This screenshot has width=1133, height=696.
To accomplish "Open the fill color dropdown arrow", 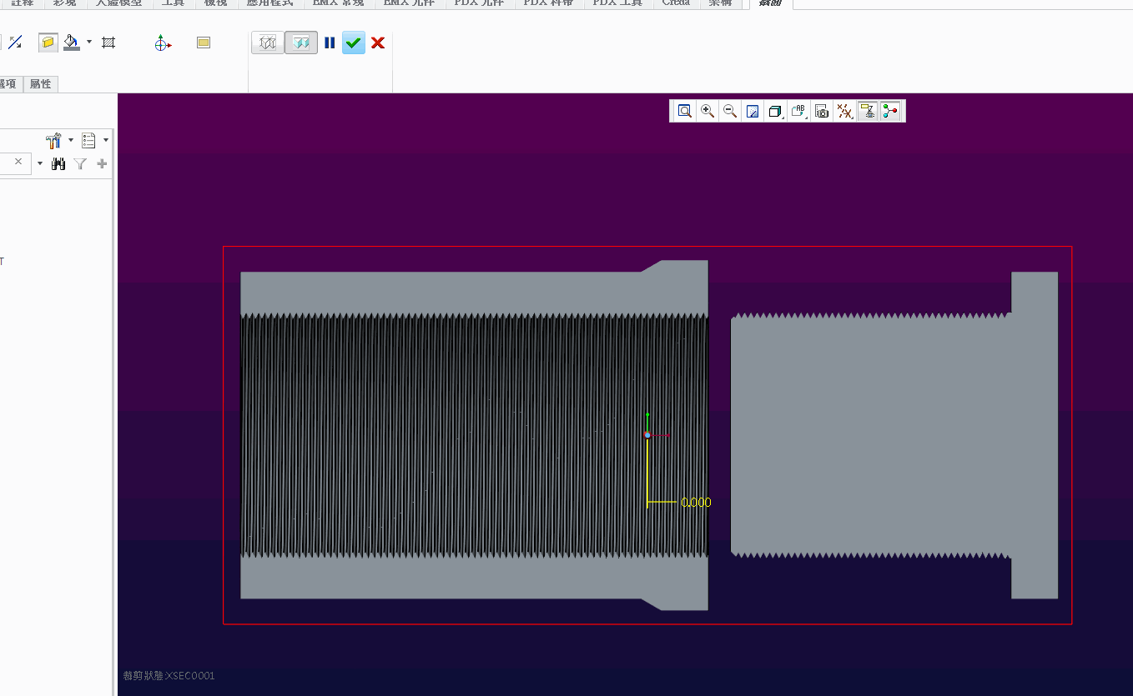I will (89, 42).
